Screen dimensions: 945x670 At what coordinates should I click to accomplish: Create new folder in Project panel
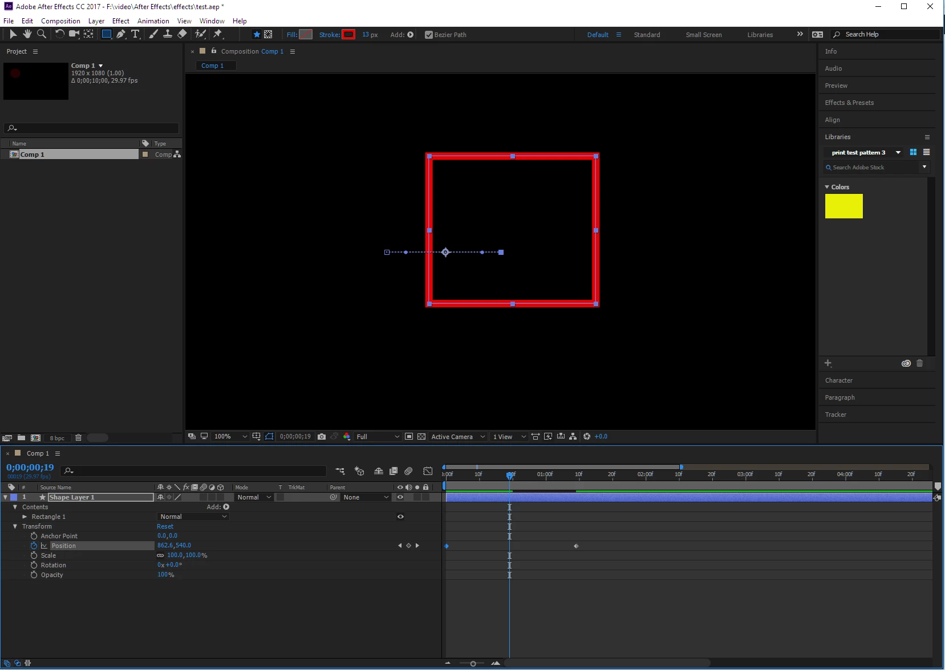(21, 438)
